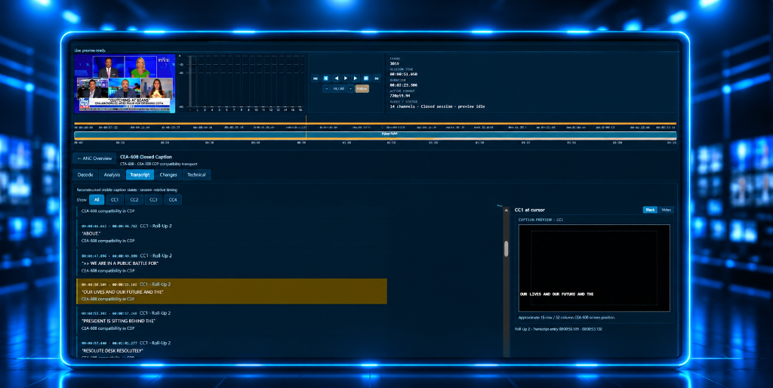
Task: Click the frame number value 3059
Action: (394, 63)
